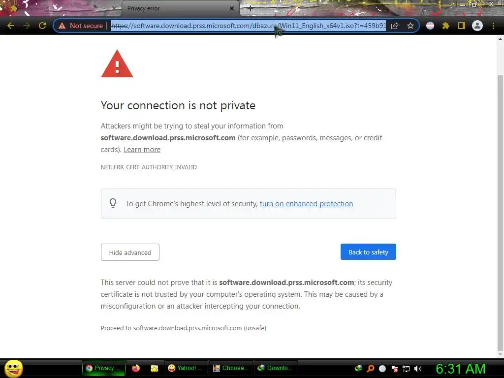Follow the Learn more link
The height and width of the screenshot is (378, 504).
coord(142,150)
